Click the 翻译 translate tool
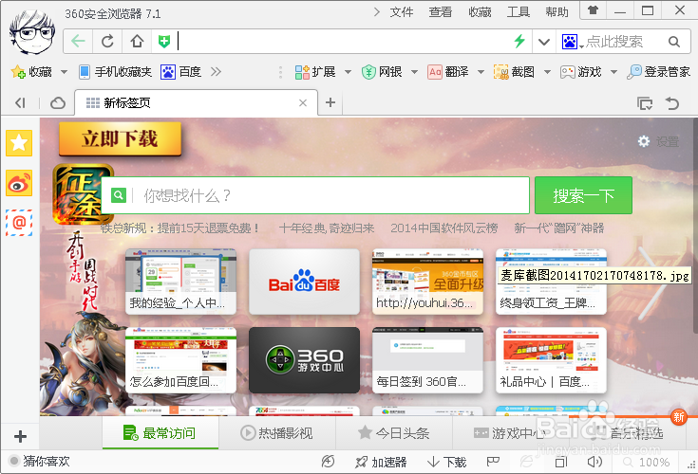 coord(448,71)
